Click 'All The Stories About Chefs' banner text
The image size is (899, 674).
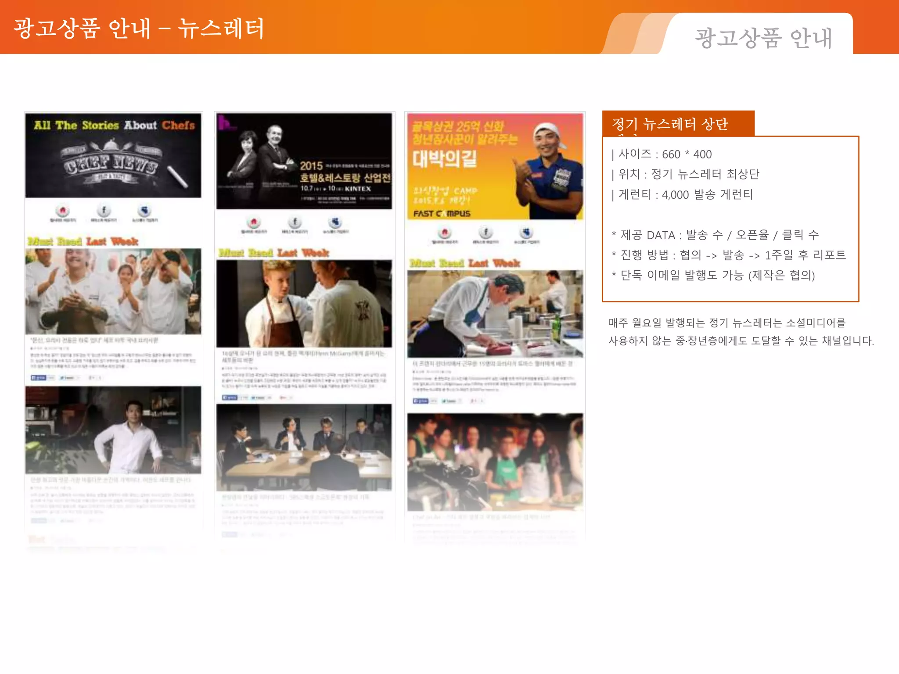point(114,125)
